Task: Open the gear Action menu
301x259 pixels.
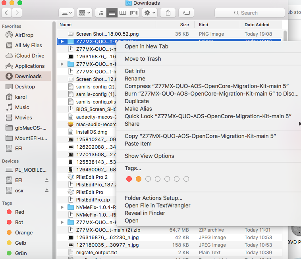Action: [150, 13]
